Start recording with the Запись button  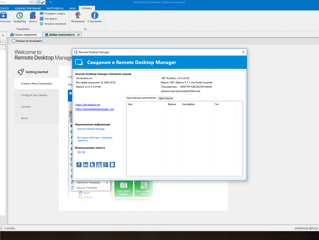33,17
